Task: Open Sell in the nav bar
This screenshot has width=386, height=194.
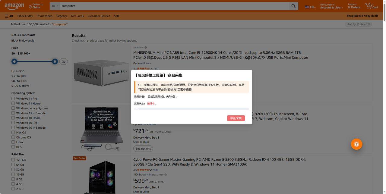Action: (116, 16)
